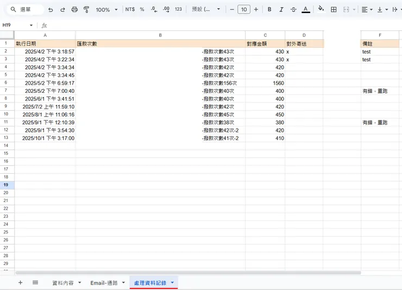Switch to Email-通路 sheet tab
This screenshot has height=290, width=402.
tap(104, 283)
